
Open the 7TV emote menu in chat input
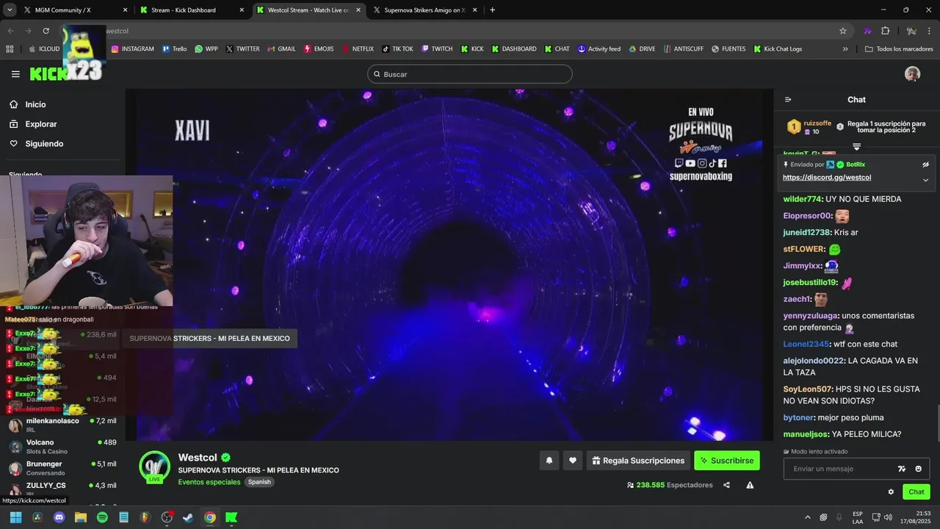(x=902, y=469)
